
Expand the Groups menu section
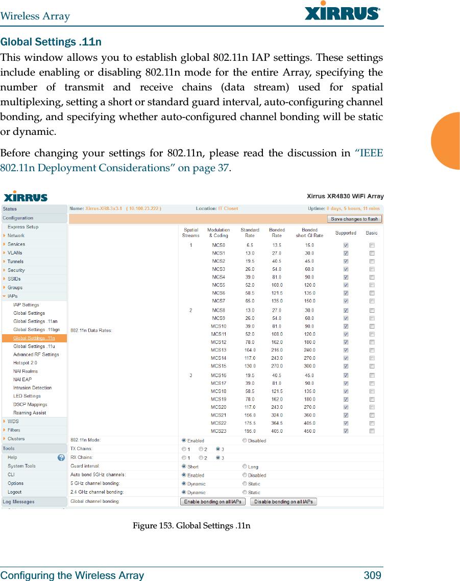click(15, 288)
